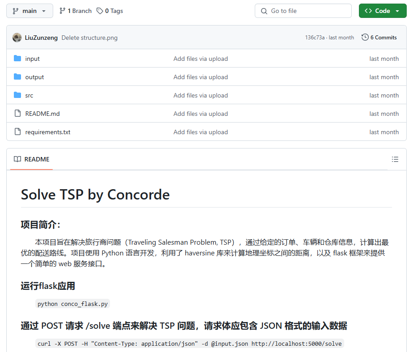This screenshot has height=352, width=413.
Task: Click the README.md file icon
Action: pos(17,113)
